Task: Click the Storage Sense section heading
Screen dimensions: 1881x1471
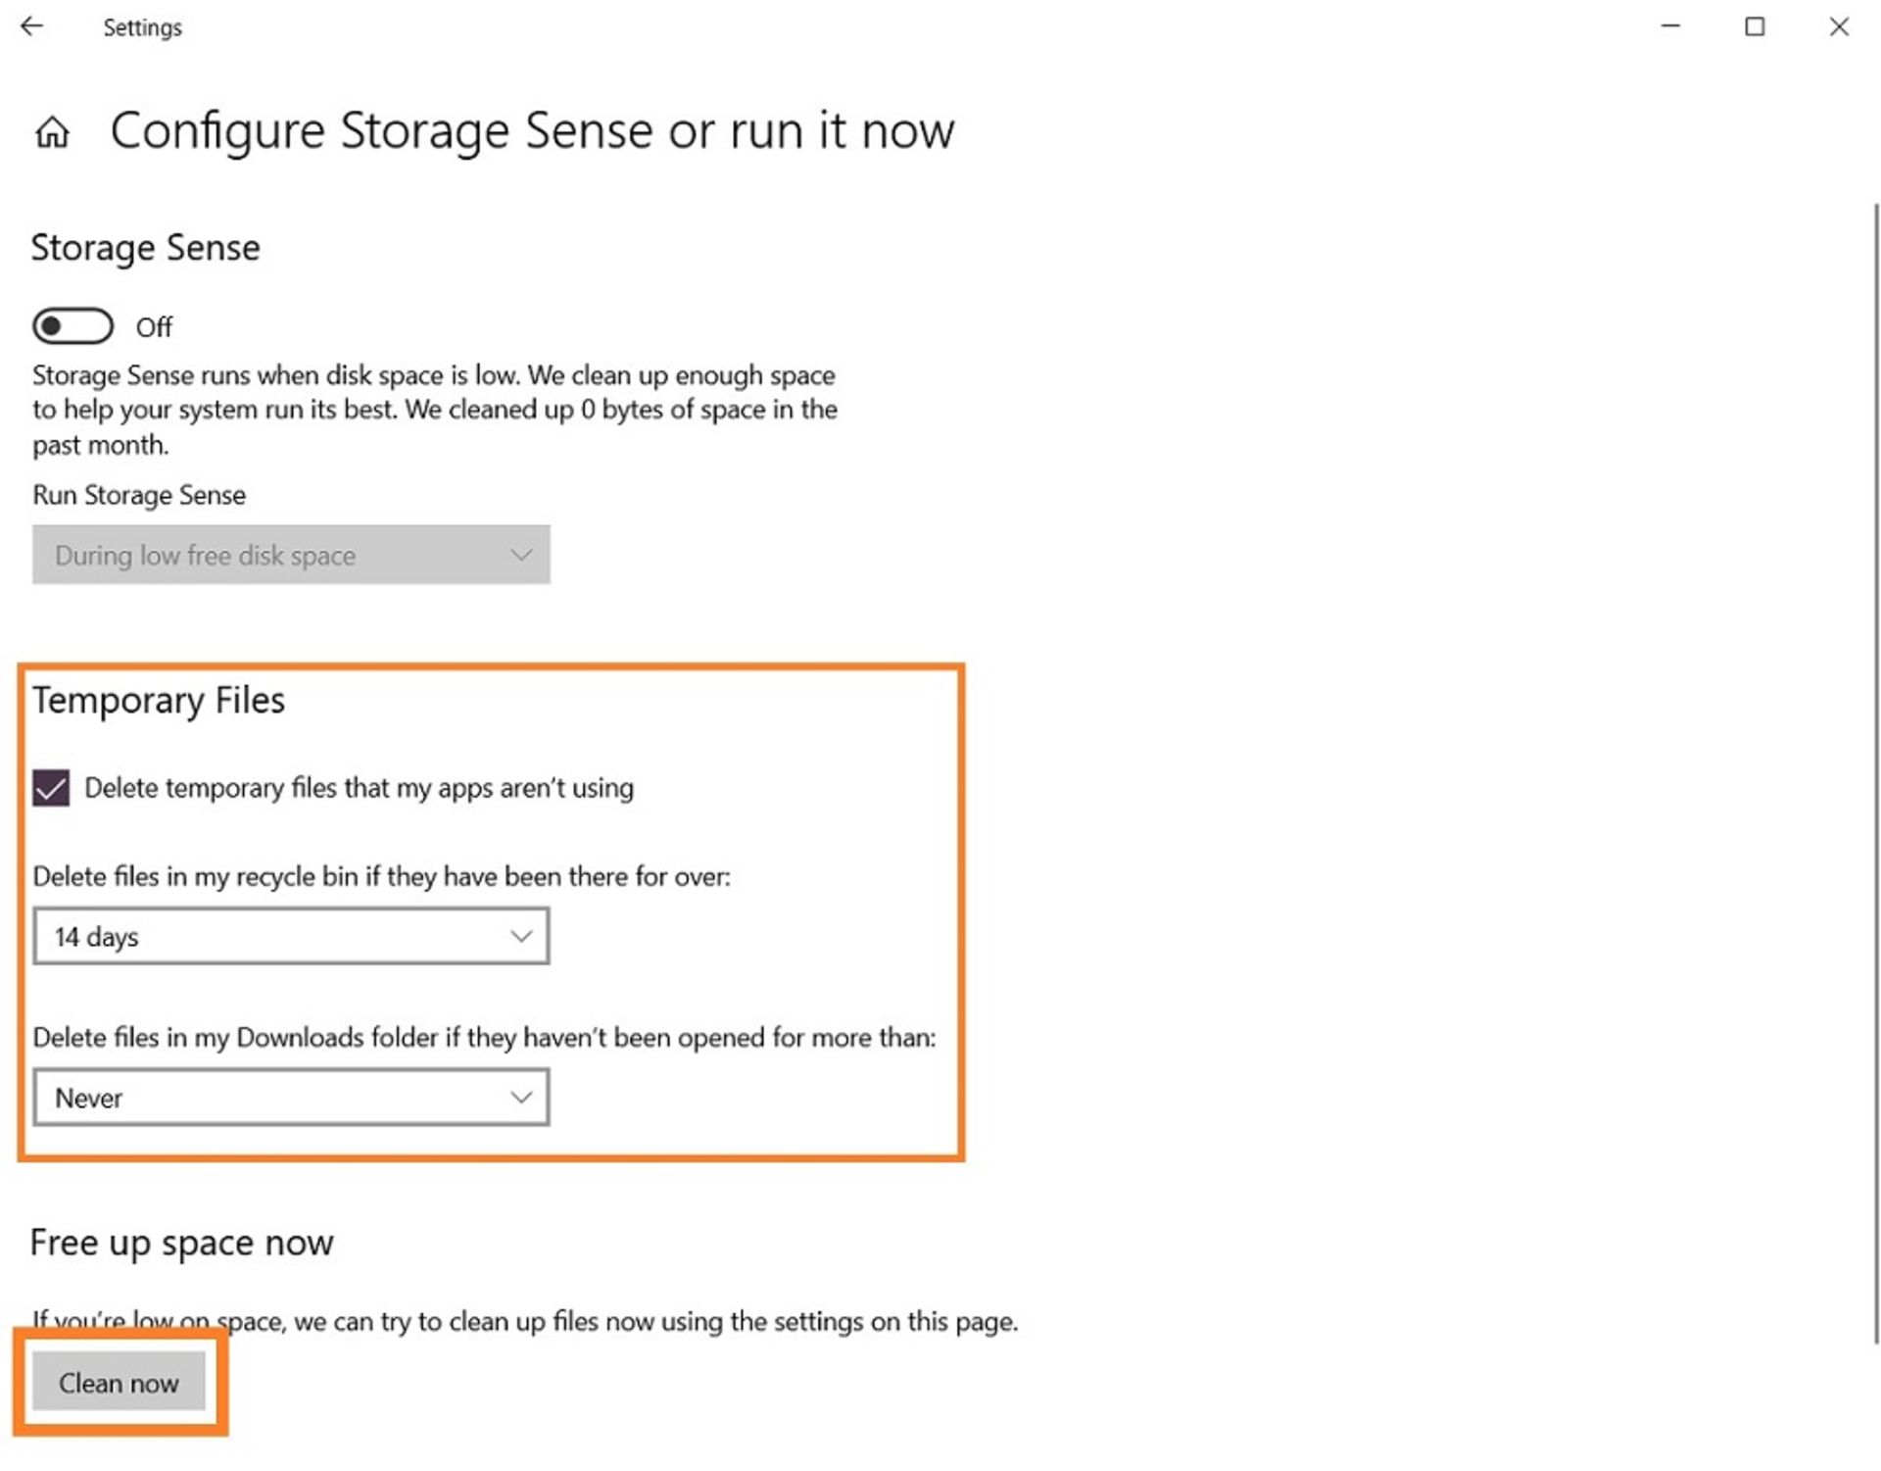Action: [145, 248]
